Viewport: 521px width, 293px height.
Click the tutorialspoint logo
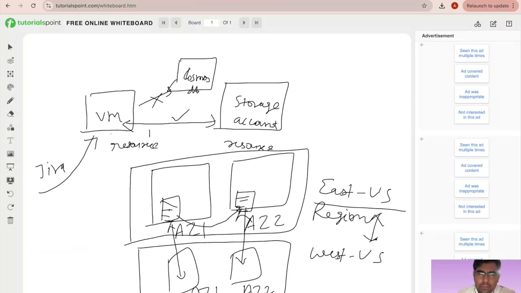point(33,23)
